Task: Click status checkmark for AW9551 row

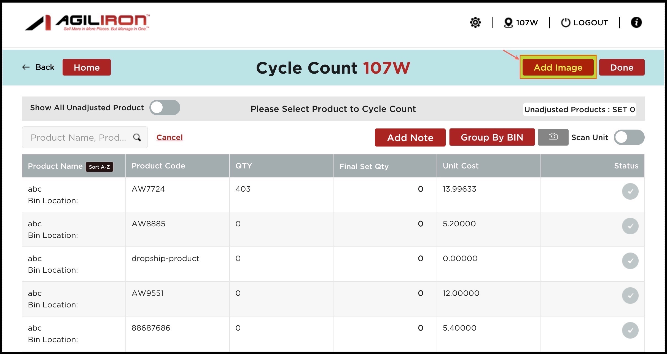Action: pos(630,296)
